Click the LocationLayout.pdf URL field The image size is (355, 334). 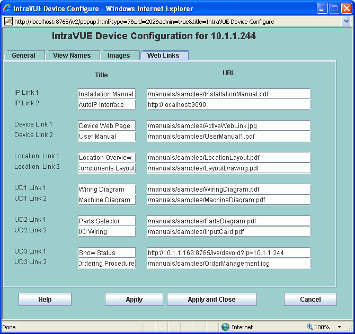tap(229, 157)
